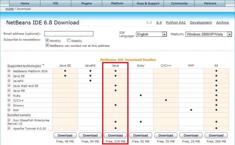Viewport: 235px width, 145px height.
Task: Open the Partners menu tab
Action: [x=210, y=3]
